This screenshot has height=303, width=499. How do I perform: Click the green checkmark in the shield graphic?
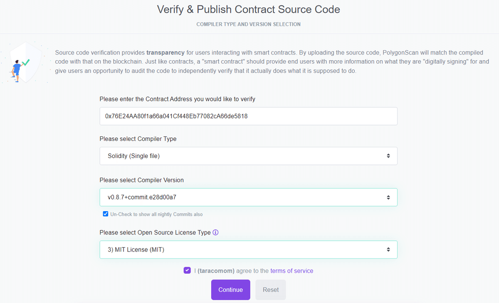point(26,62)
